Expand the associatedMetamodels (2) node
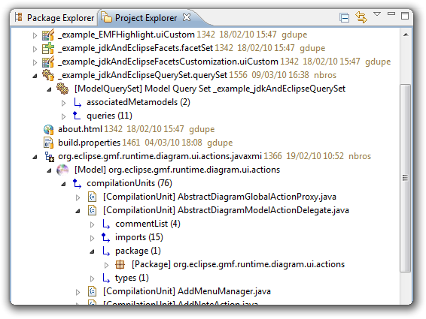Viewport: 426px width, 319px height. click(63, 103)
